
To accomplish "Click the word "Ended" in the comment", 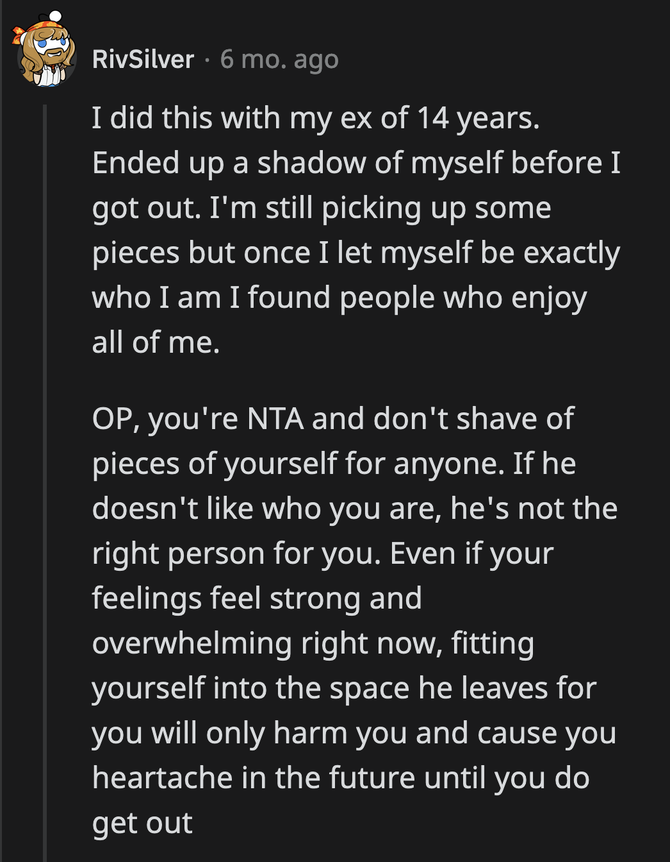I will coord(136,163).
